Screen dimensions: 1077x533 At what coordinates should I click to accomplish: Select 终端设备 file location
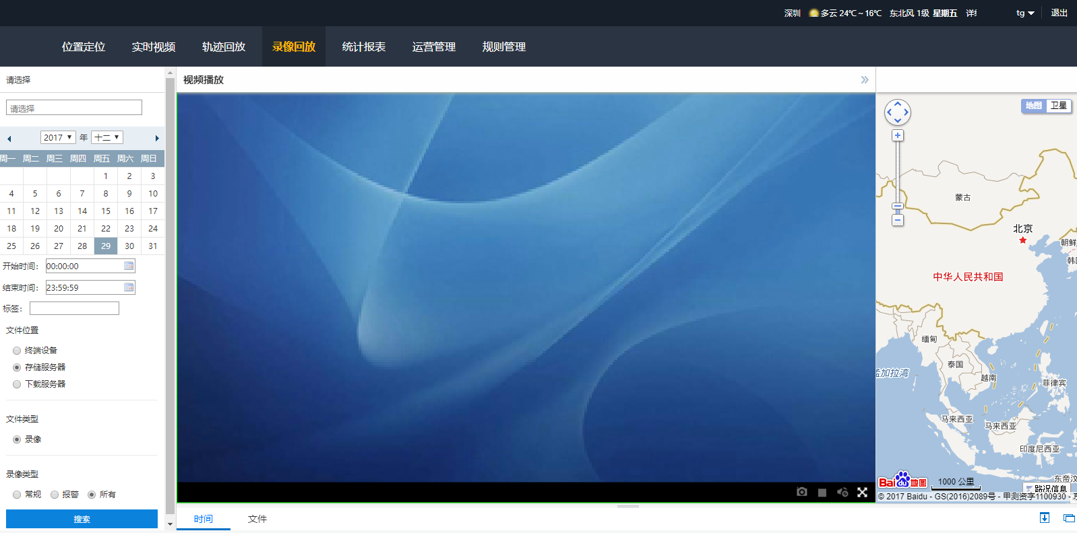(17, 351)
